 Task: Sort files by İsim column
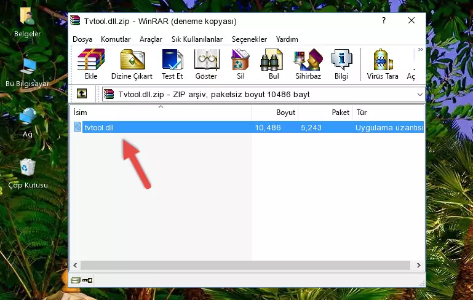click(x=161, y=112)
